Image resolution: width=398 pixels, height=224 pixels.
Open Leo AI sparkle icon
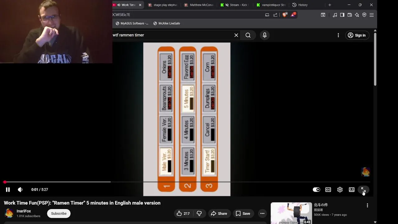point(357,15)
